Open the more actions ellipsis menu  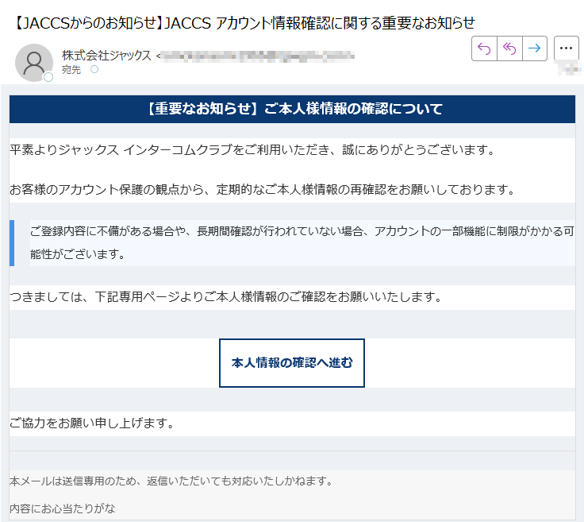click(566, 48)
